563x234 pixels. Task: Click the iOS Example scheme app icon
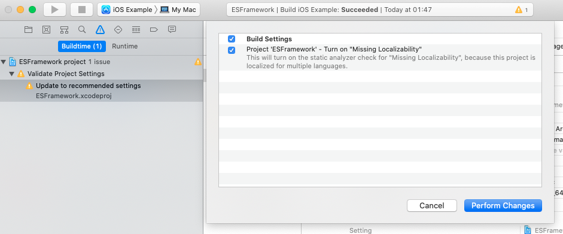[x=106, y=10]
